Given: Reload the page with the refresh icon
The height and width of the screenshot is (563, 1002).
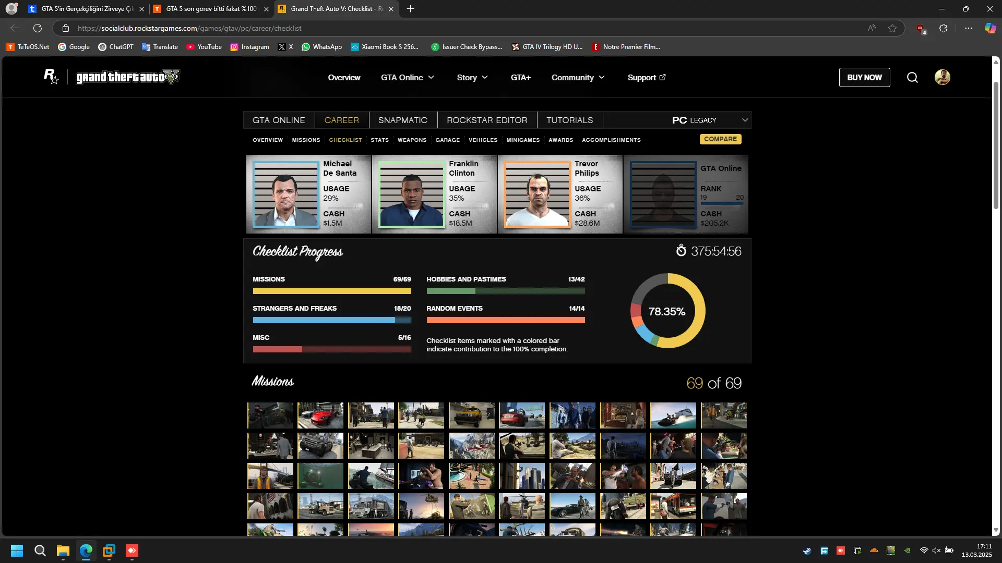Looking at the screenshot, I should [x=38, y=28].
